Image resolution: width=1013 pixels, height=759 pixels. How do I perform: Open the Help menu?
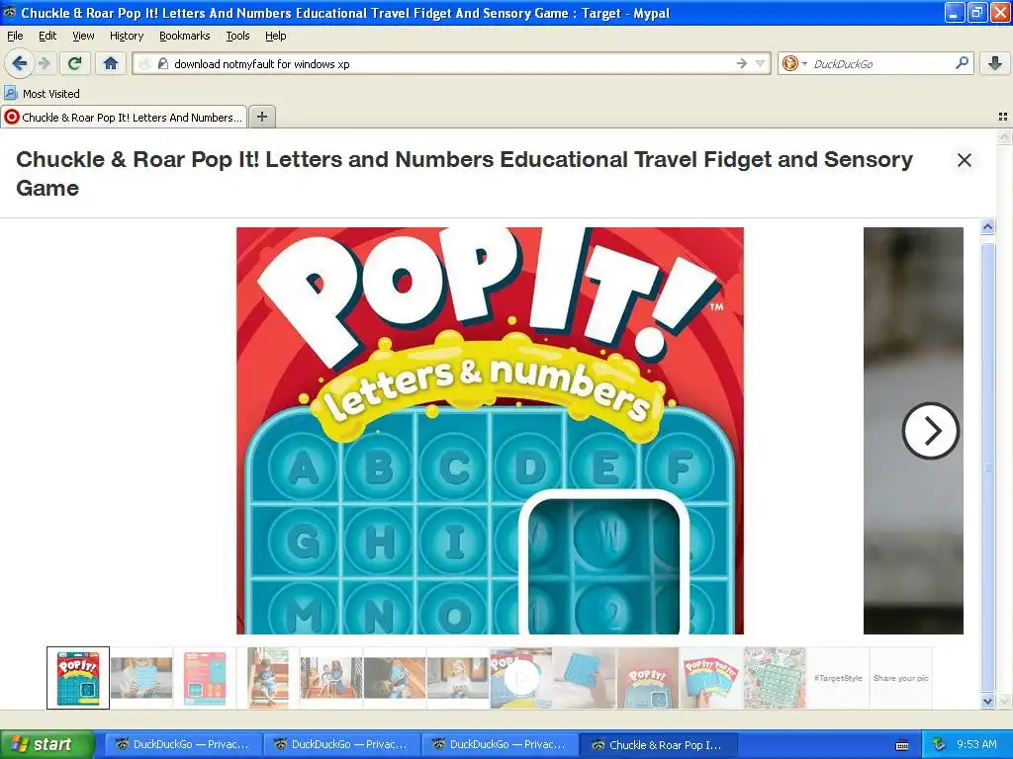coord(275,36)
